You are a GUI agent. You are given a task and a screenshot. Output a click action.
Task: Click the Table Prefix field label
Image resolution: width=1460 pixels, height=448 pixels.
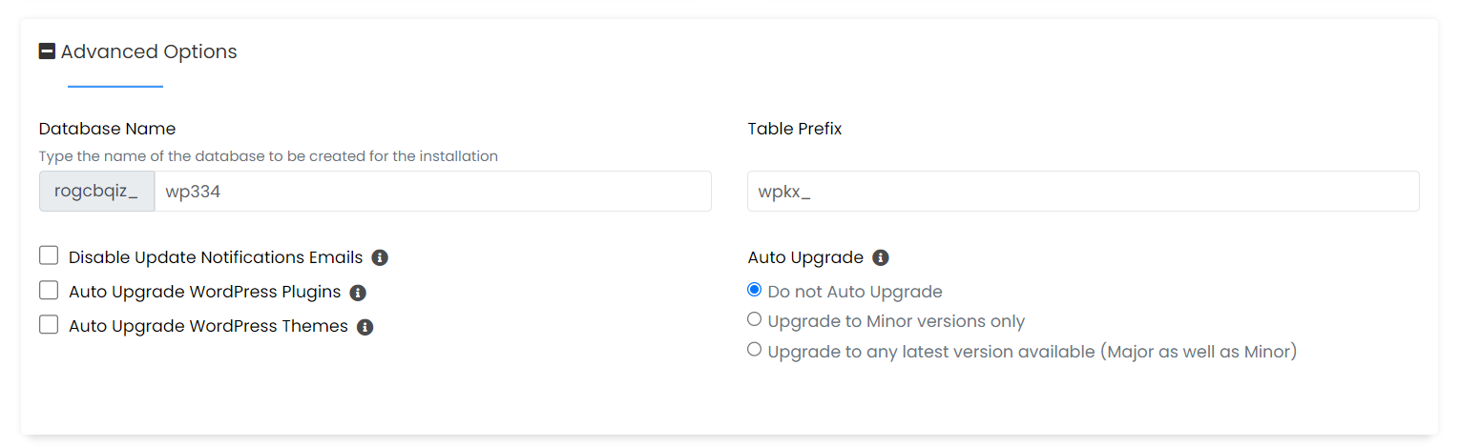tap(795, 129)
